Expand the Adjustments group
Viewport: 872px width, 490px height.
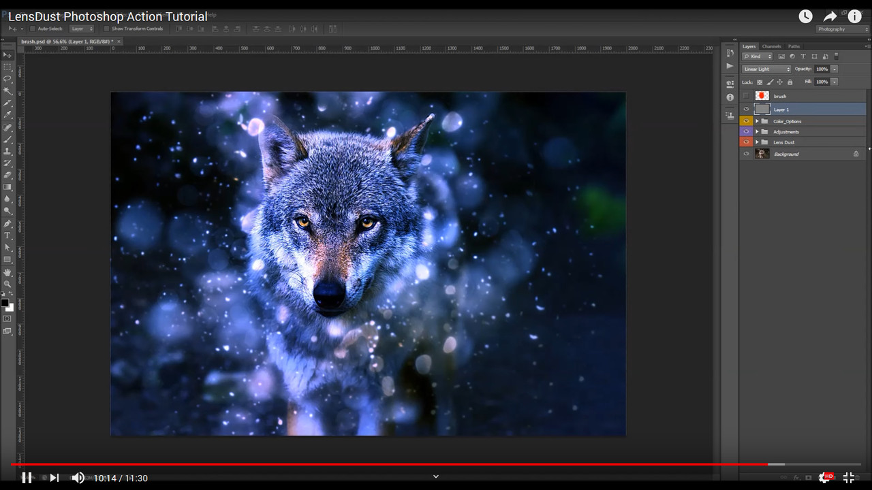(757, 131)
